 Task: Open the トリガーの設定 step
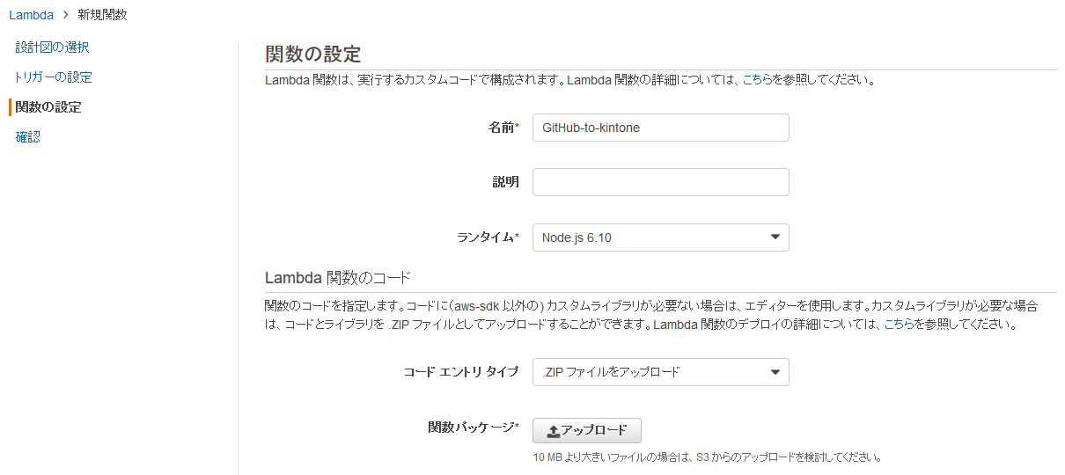[53, 77]
